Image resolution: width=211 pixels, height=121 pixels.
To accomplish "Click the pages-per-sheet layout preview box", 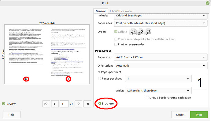I will [200, 82].
